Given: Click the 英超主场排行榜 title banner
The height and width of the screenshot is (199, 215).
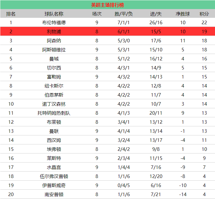Looking at the screenshot, I should (x=107, y=5).
